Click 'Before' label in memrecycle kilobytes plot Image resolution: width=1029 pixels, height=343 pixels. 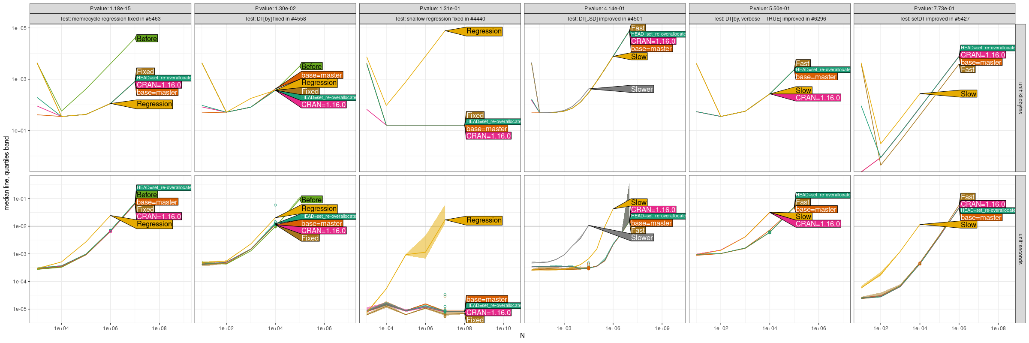147,39
